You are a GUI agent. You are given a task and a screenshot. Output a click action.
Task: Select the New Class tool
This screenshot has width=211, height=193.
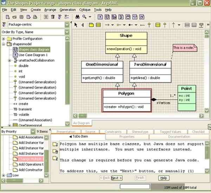[x=98, y=25]
